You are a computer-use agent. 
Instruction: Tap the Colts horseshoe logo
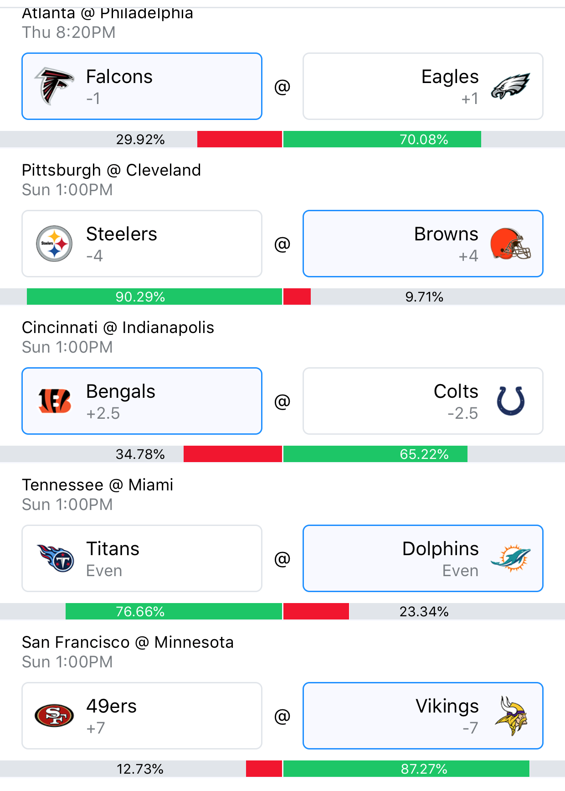(510, 401)
